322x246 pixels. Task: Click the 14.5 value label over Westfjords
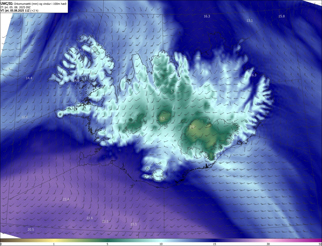click(x=81, y=50)
